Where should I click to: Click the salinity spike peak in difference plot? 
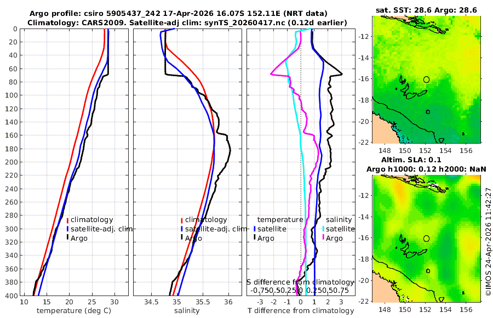pos(271,74)
